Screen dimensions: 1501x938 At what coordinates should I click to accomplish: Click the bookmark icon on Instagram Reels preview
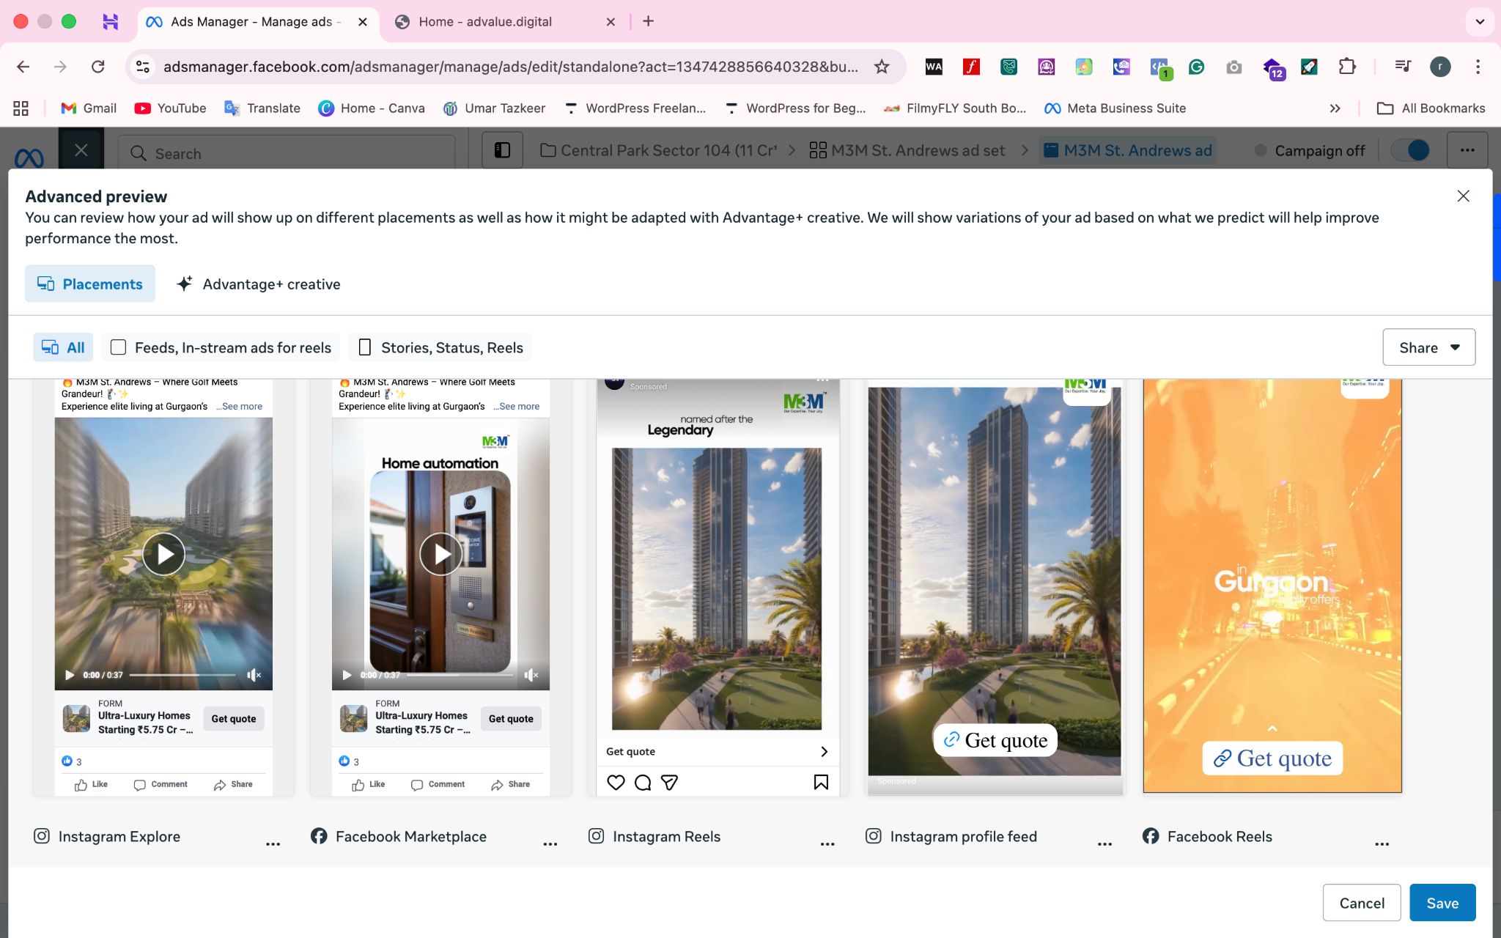click(821, 783)
